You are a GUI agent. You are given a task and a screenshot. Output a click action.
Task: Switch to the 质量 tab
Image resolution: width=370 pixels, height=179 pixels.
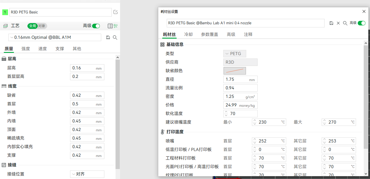pos(9,49)
